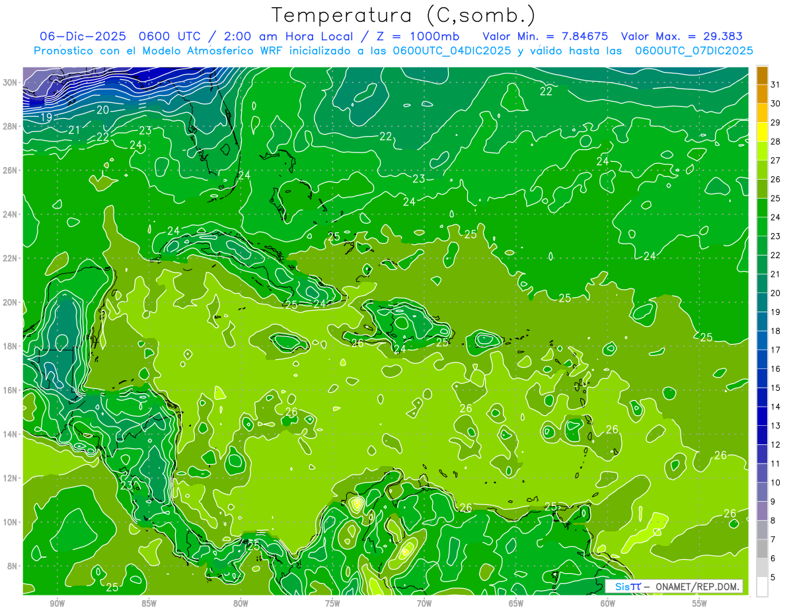Click the valid-until time '0600UTC_07DIC2025'
This screenshot has width=793, height=612.
(x=694, y=51)
